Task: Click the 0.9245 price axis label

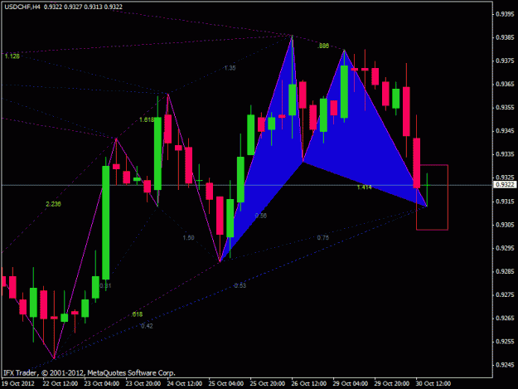Action: [x=505, y=365]
